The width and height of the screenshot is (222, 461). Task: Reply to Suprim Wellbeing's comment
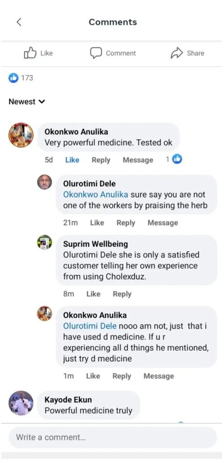(x=122, y=294)
